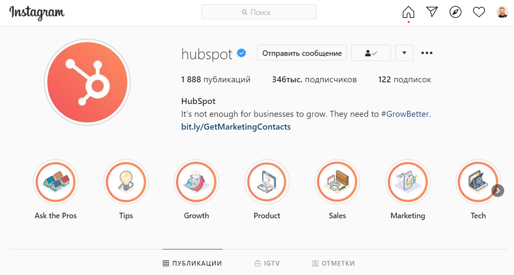Image resolution: width=514 pixels, height=275 pixels.
Task: Open the #GrowBetter hashtag
Action: (405, 114)
